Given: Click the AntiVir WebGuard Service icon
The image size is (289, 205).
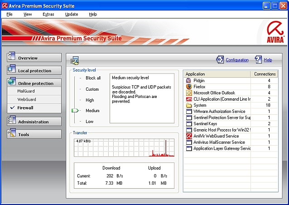Looking at the screenshot, I should (189, 136).
